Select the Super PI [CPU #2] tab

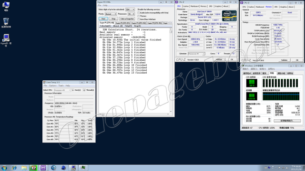[139, 23]
